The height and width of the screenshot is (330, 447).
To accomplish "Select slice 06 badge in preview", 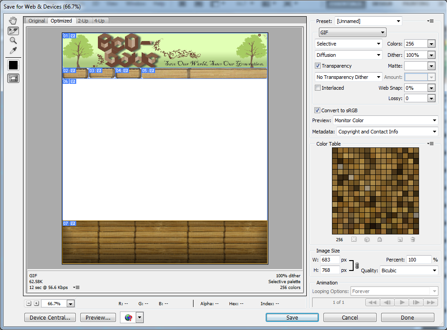I will coord(69,82).
